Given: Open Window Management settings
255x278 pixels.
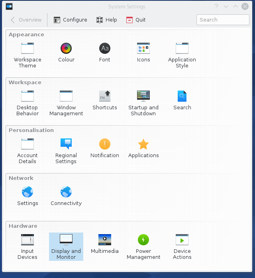Looking at the screenshot, I should [x=66, y=103].
